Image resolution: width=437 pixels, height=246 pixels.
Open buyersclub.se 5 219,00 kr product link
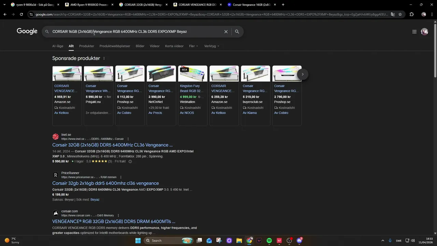tap(255, 96)
